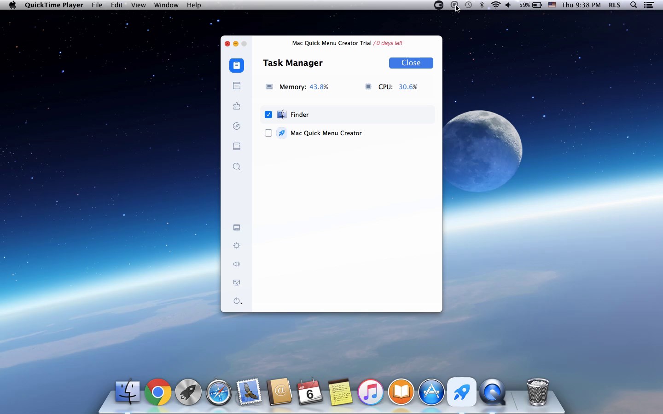The width and height of the screenshot is (663, 414).
Task: Uncheck the Finder checkbox
Action: (x=268, y=115)
